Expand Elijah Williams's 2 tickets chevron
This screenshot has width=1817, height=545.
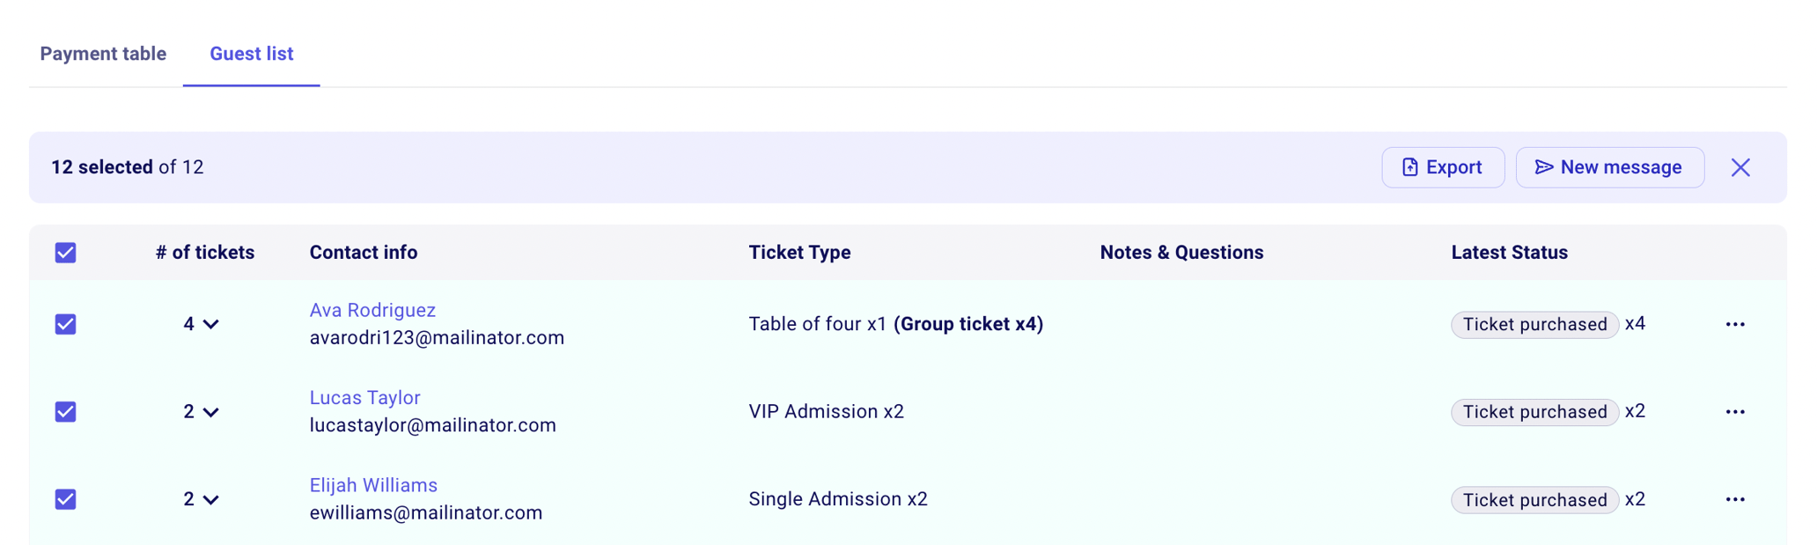tap(210, 499)
